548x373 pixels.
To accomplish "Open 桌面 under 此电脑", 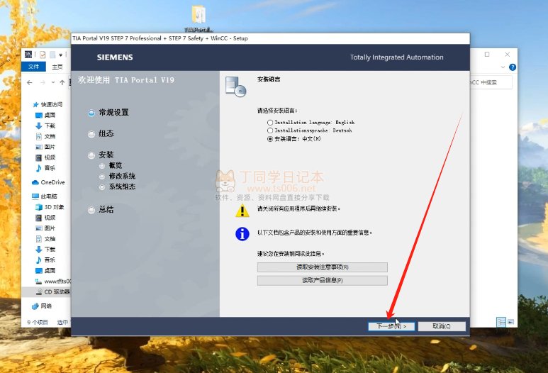I will tap(45, 271).
